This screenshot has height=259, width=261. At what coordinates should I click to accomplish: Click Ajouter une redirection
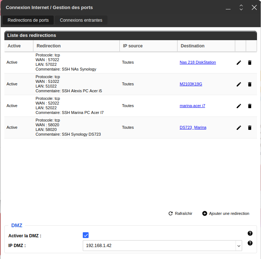click(226, 213)
